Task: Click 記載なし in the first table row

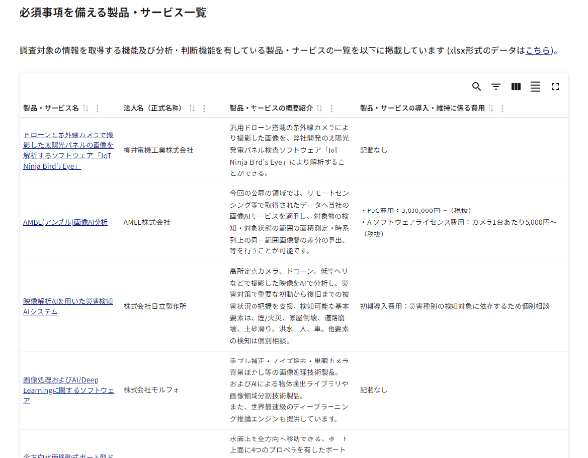Action: click(373, 150)
